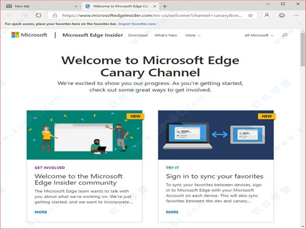Click MORE under Edge Insider community card
This screenshot has width=306, height=229.
(x=41, y=212)
